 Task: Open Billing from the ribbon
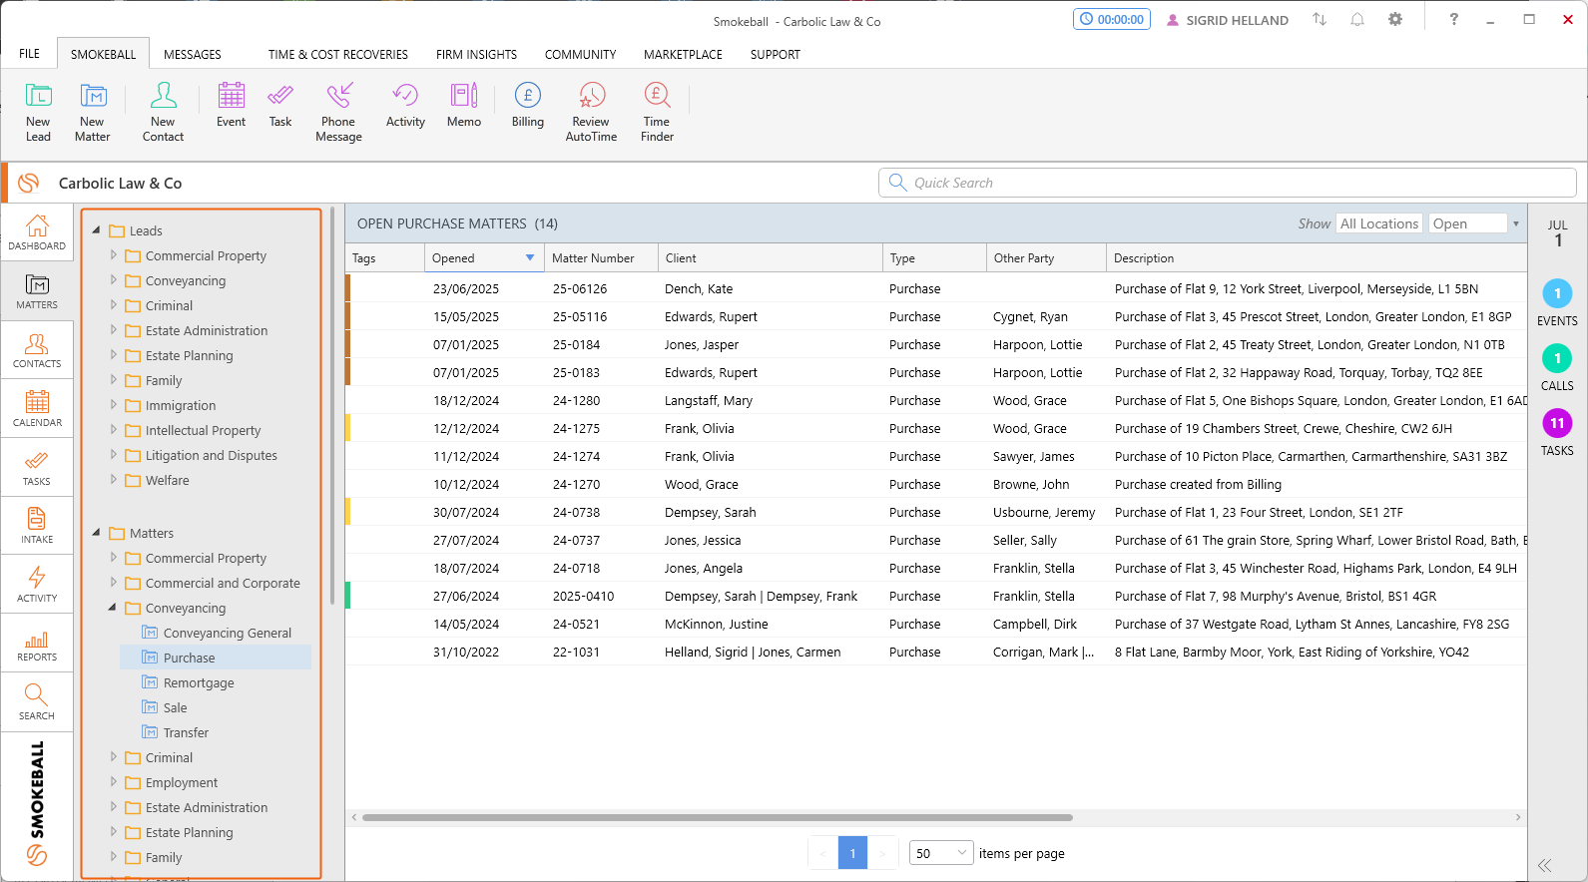click(x=528, y=105)
